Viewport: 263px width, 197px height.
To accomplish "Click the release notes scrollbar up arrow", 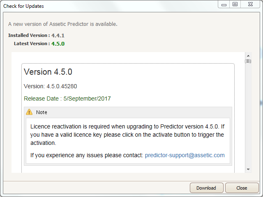I will [x=248, y=56].
